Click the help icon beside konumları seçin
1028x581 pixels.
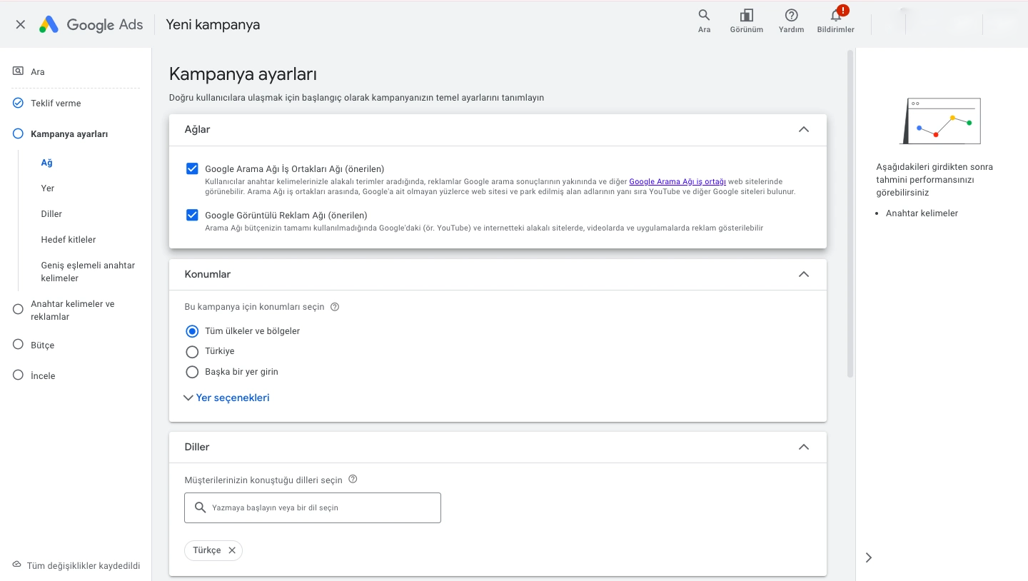(x=335, y=307)
